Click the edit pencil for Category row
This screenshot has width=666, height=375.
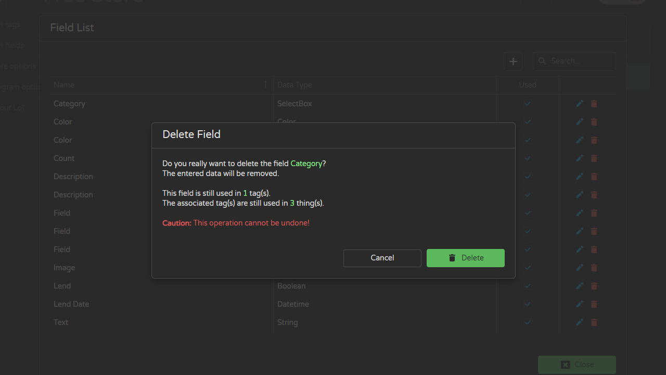point(580,104)
